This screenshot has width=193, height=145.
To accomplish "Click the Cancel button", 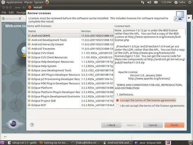I will (x=153, y=125).
